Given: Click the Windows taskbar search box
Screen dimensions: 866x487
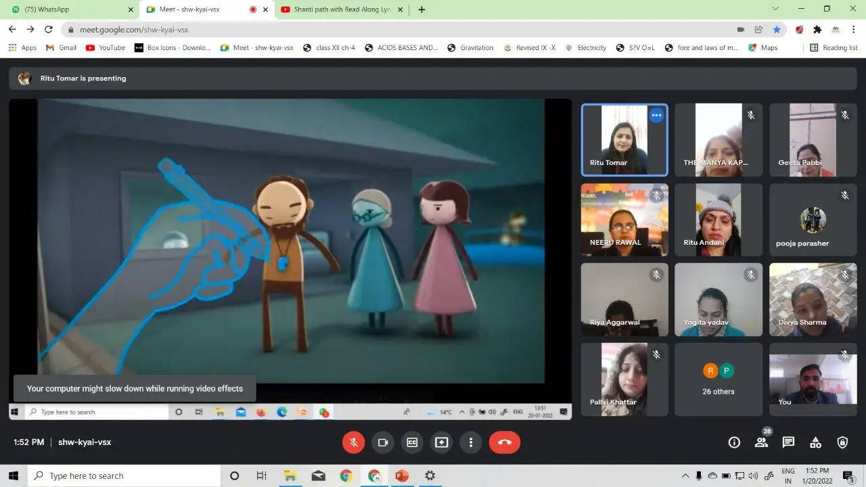Looking at the screenshot, I should pos(124,476).
